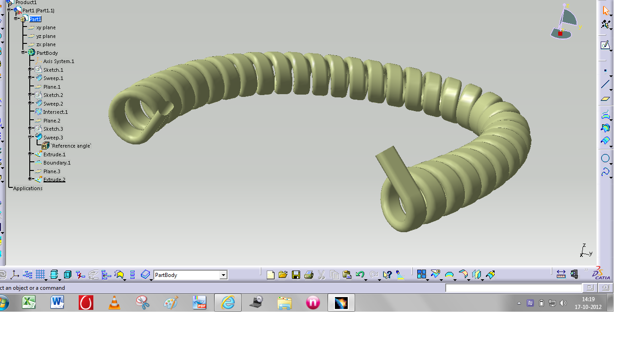Viewport: 625px width, 351px height.
Task: Select the Reference angle parameter under Sweep.3
Action: (x=70, y=145)
